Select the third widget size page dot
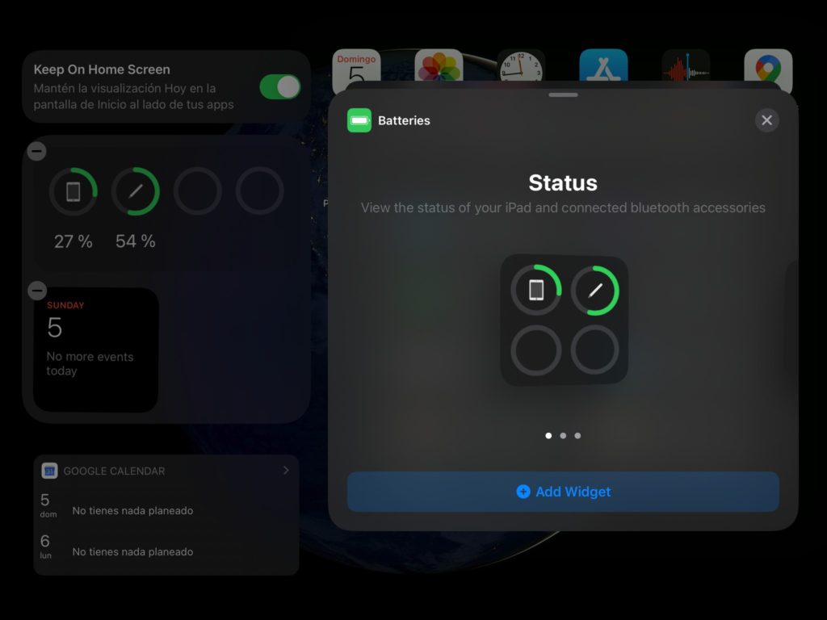This screenshot has width=827, height=620. tap(577, 436)
